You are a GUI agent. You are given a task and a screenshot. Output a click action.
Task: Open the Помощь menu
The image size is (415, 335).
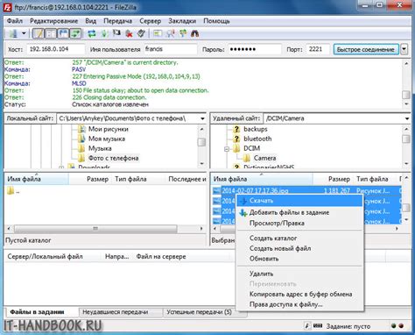point(216,21)
